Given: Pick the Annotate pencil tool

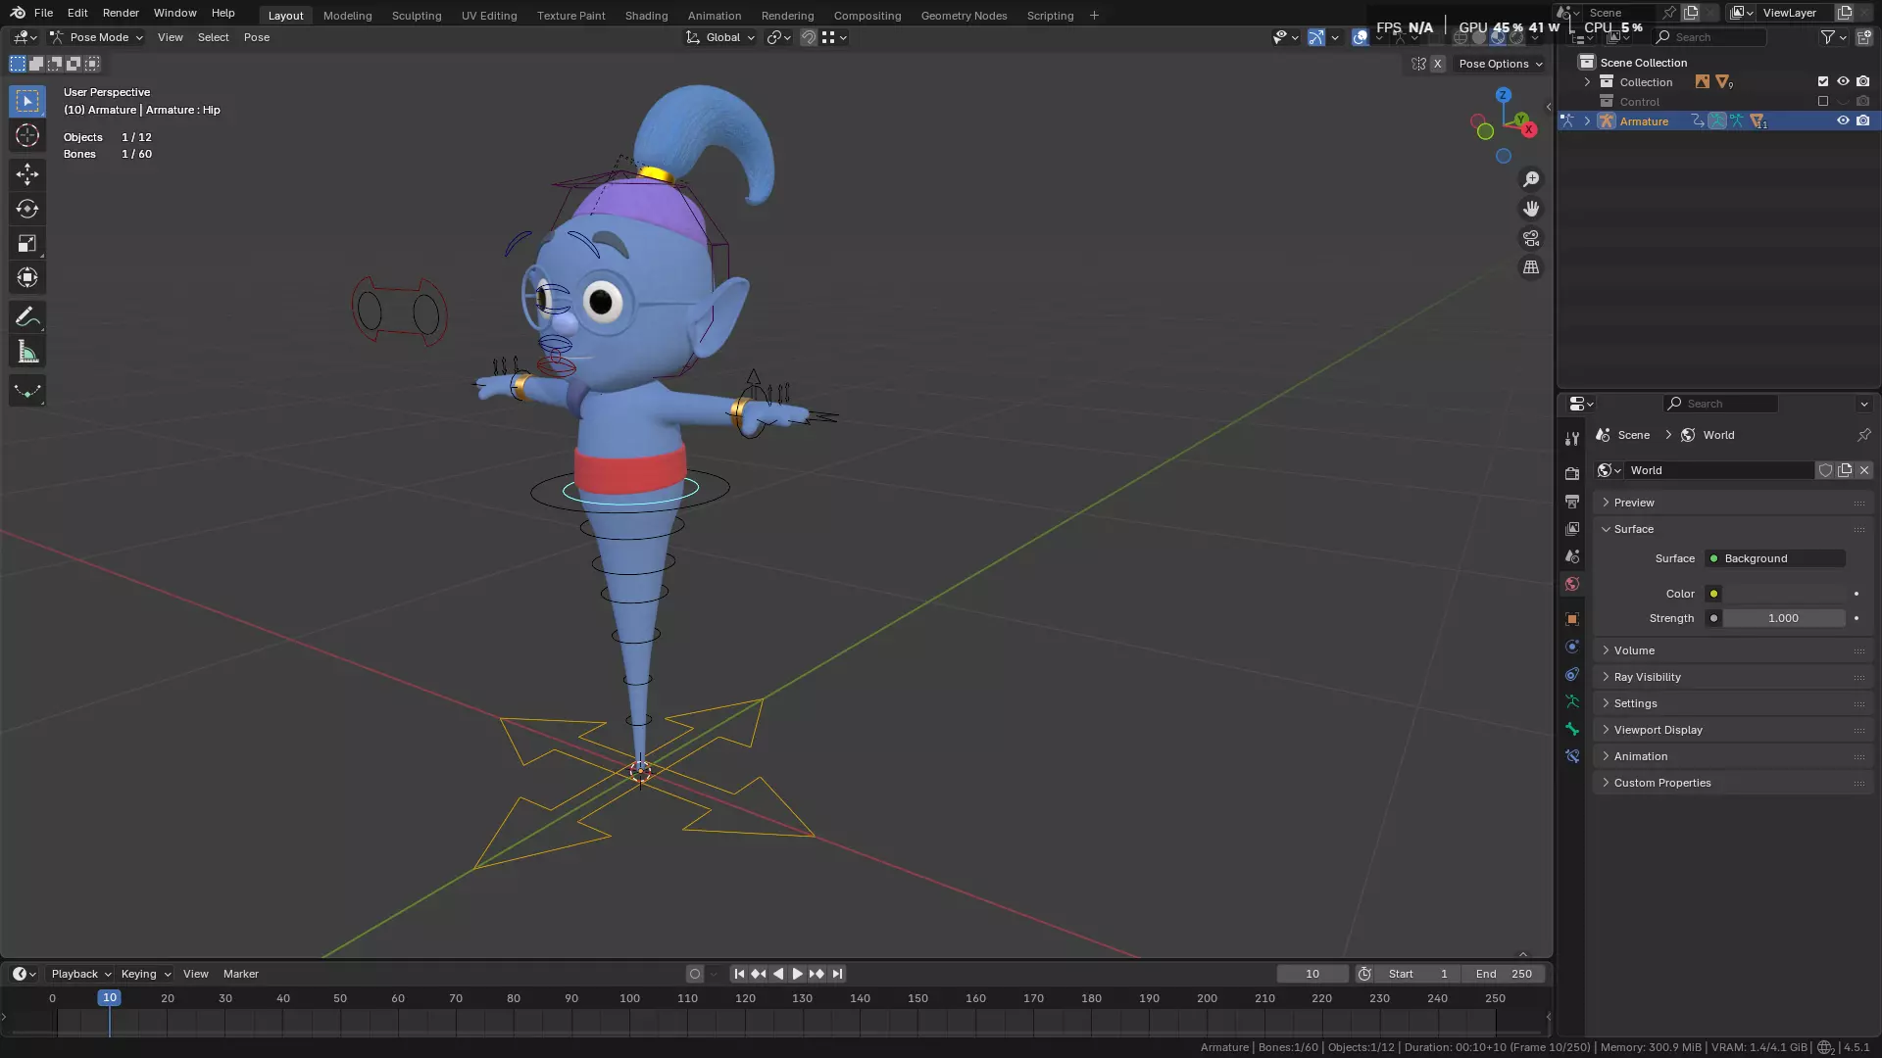Looking at the screenshot, I should (27, 317).
